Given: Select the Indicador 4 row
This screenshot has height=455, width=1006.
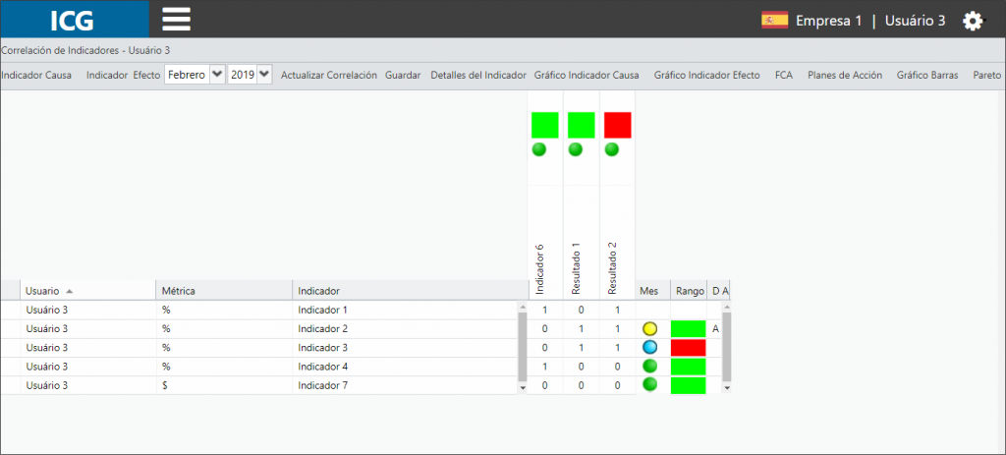Looking at the screenshot, I should coord(258,367).
